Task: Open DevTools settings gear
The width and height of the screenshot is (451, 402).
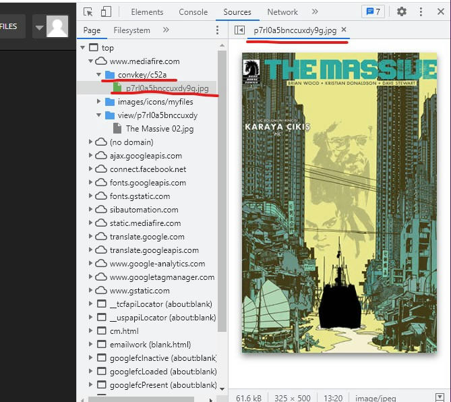Action: 402,11
